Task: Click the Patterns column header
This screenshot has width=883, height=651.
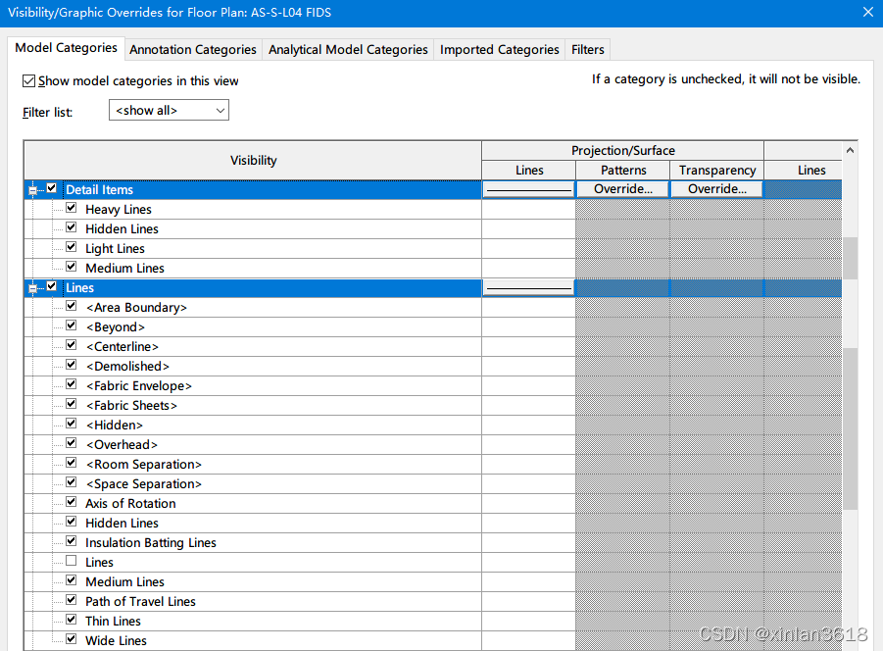Action: pos(623,170)
